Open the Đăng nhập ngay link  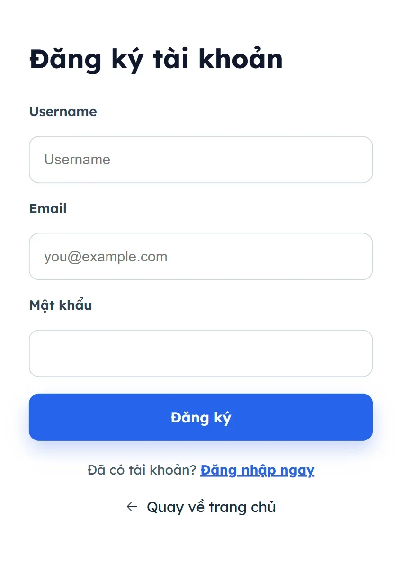pos(257,470)
